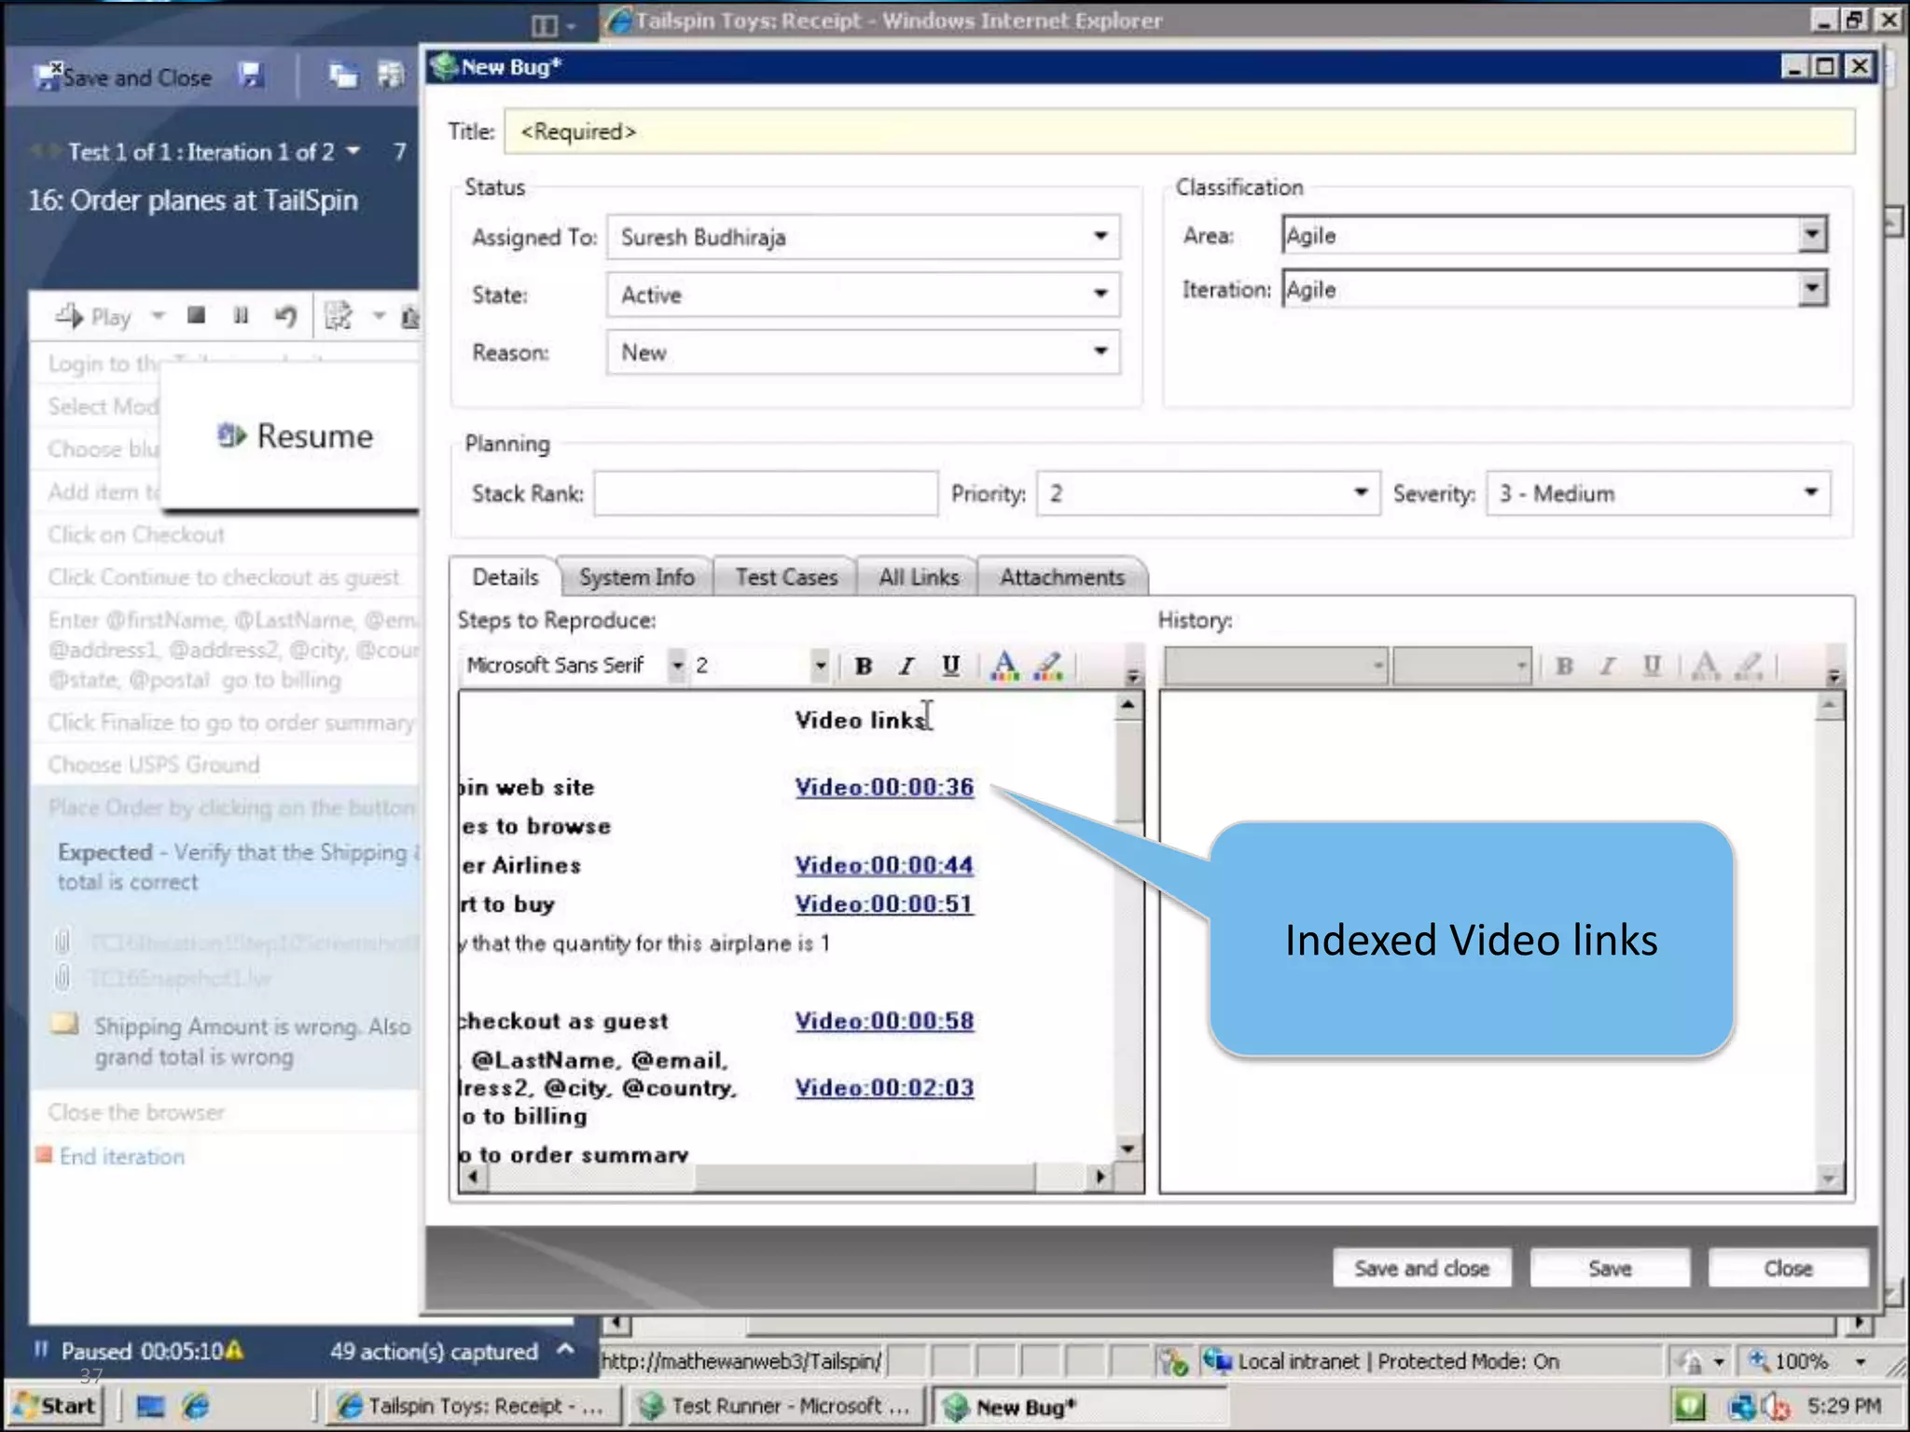Click the highlight color marker icon
Screen dimensions: 1910x1432
coord(1049,666)
